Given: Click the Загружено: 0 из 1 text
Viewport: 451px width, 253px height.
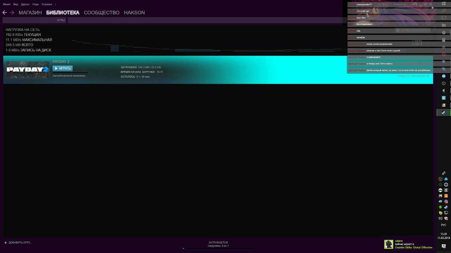Looking at the screenshot, I should [218, 246].
